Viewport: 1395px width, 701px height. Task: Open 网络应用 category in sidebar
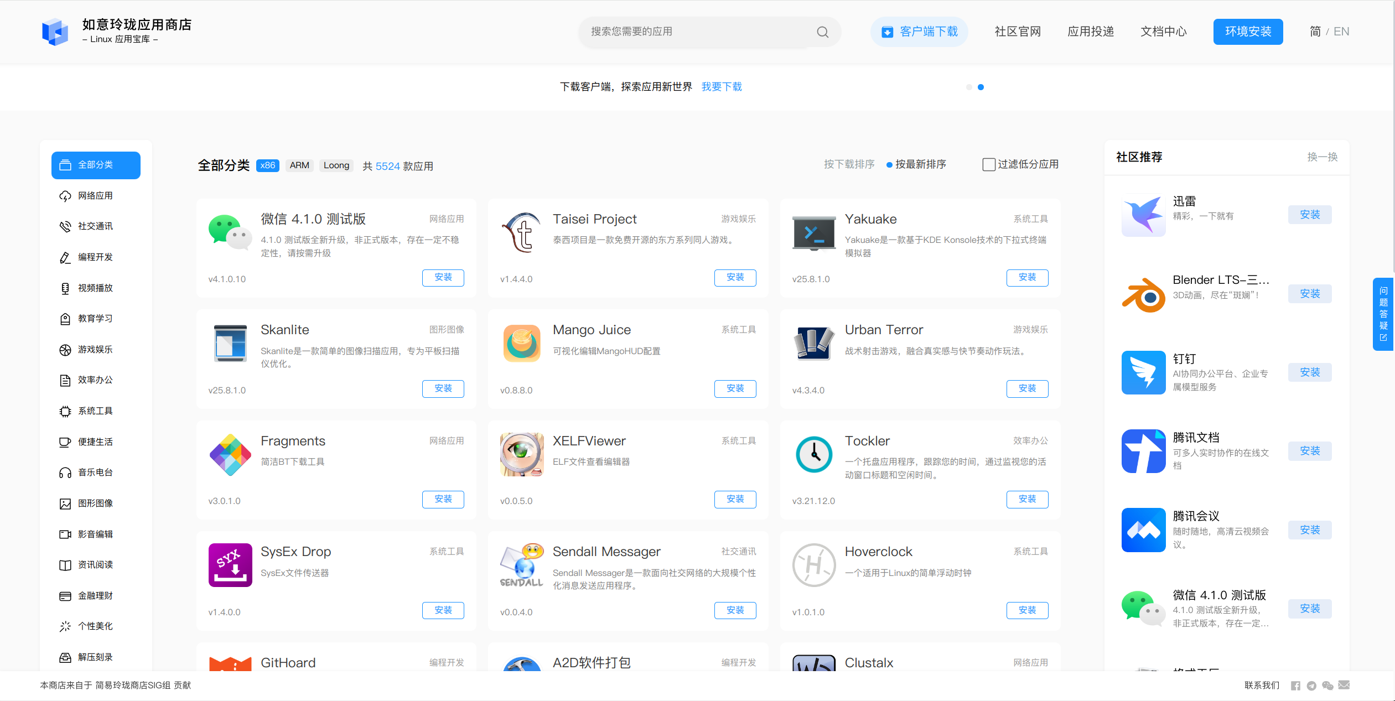(x=96, y=196)
